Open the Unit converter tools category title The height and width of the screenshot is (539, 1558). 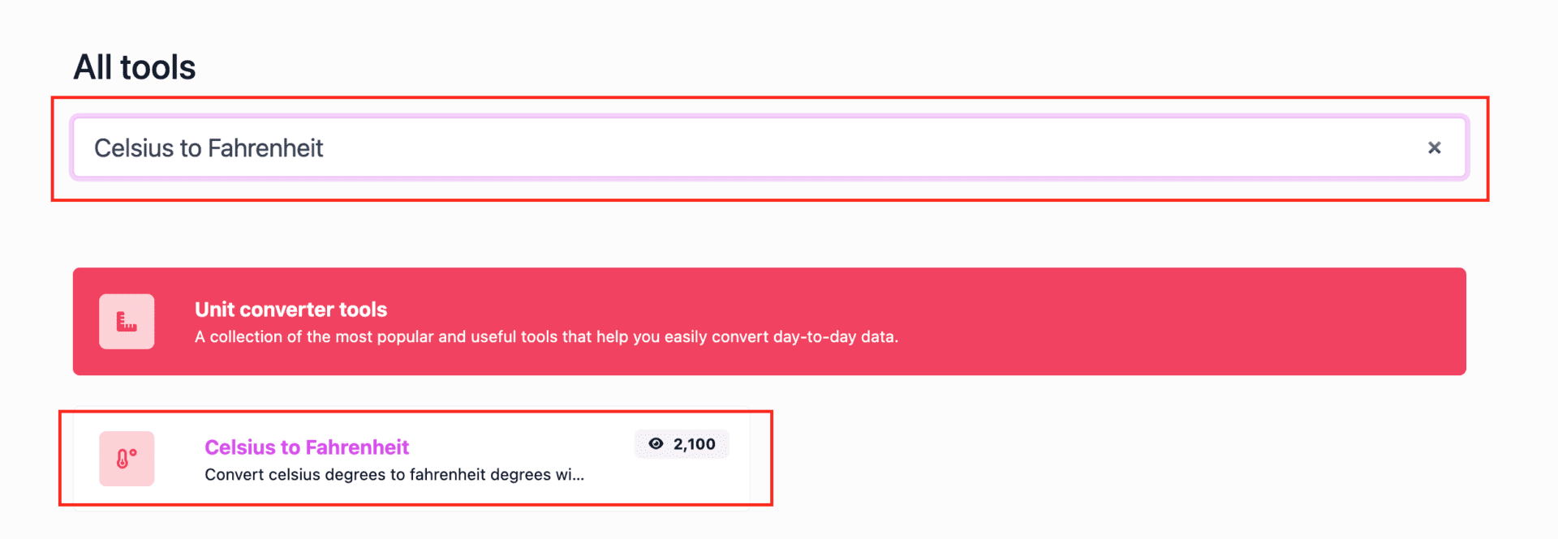coord(291,310)
